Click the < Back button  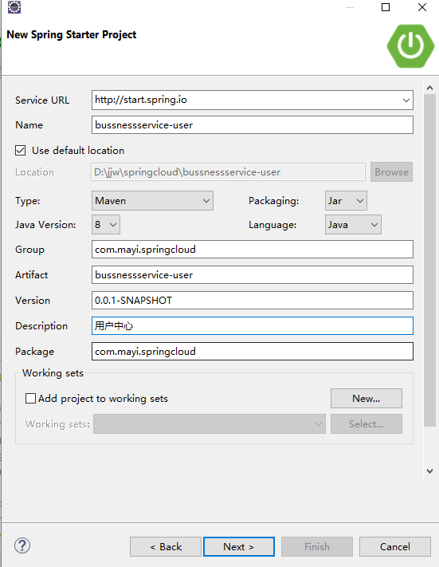coord(166,546)
